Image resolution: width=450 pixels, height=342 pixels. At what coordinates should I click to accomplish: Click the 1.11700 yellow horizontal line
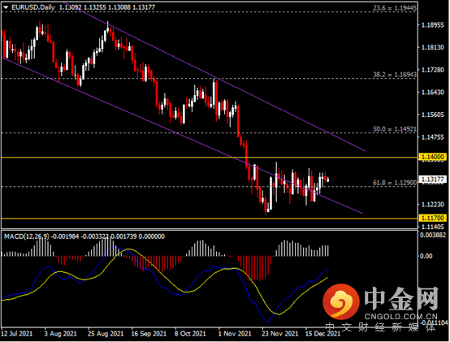pyautogui.click(x=210, y=219)
